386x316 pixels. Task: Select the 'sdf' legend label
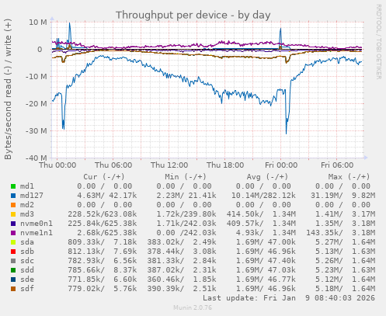pos(27,289)
